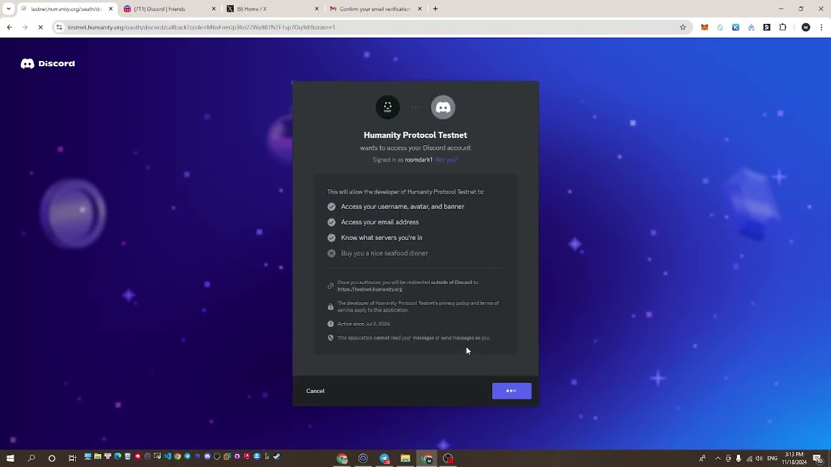
Task: Open the Windows Start menu
Action: pyautogui.click(x=10, y=459)
